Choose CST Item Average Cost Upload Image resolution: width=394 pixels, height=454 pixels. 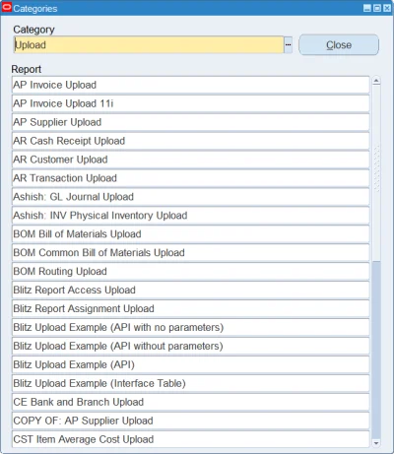[191, 439]
